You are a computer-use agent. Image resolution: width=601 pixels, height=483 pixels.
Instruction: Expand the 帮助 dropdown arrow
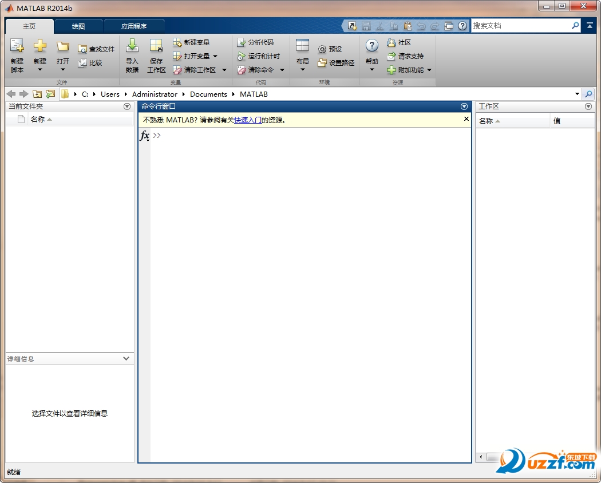pyautogui.click(x=372, y=70)
